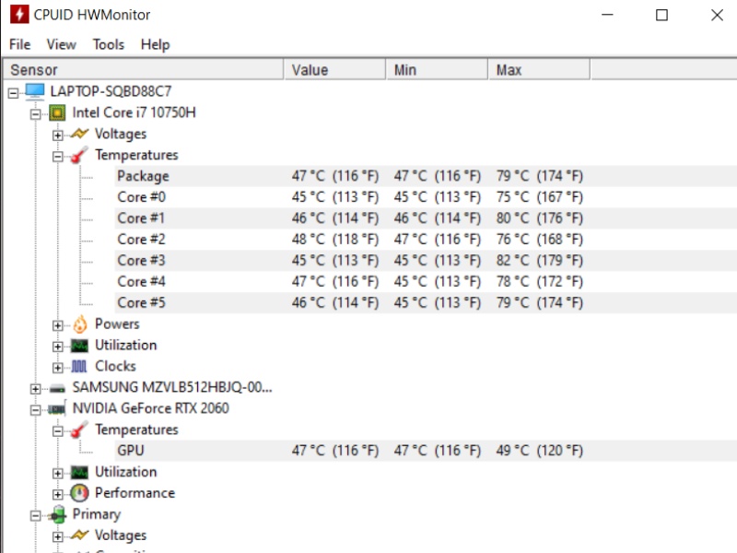Click the HWMonitor lightning bolt app icon
The width and height of the screenshot is (737, 553).
tap(19, 14)
